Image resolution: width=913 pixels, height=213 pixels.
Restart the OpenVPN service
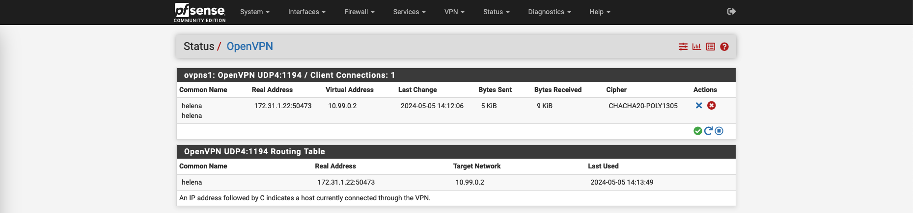tap(708, 131)
